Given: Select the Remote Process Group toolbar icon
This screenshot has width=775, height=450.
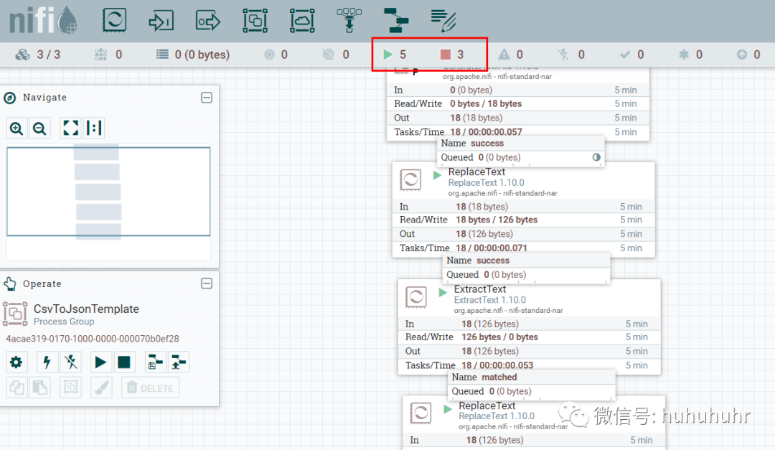Looking at the screenshot, I should (302, 21).
